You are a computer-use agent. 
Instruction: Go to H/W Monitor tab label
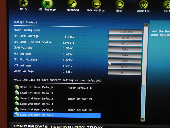tap(96, 10)
